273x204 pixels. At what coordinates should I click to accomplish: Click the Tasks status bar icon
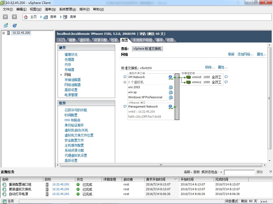[x=4, y=201]
